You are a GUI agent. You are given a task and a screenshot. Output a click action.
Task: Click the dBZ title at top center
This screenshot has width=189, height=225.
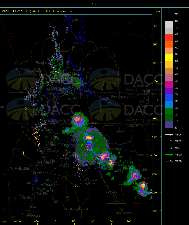pyautogui.click(x=95, y=4)
